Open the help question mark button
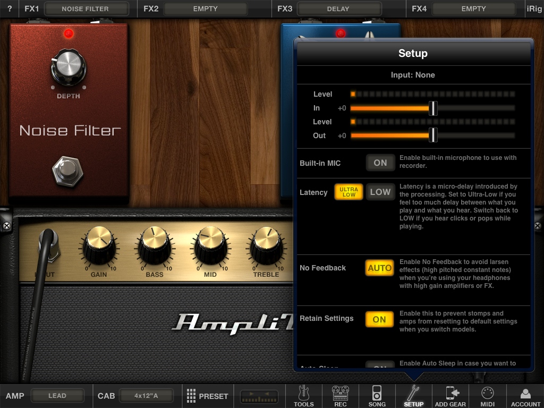 pyautogui.click(x=10, y=8)
